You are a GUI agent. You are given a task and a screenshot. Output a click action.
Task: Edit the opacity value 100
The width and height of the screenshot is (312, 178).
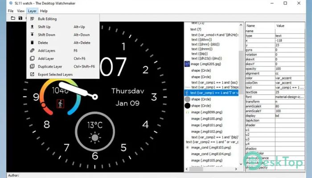coord(290,69)
